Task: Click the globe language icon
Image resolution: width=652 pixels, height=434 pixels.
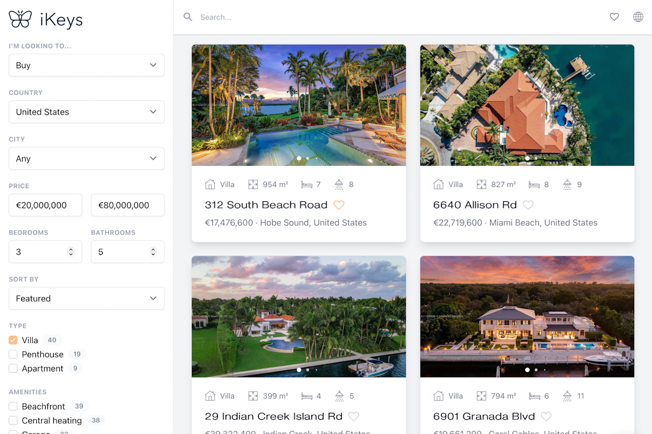Action: [x=638, y=17]
